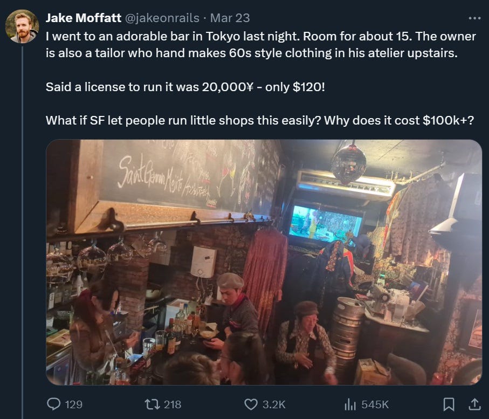This screenshot has width=489, height=419.
Task: Open the Tokyo bar photo attachment
Action: pos(264,262)
